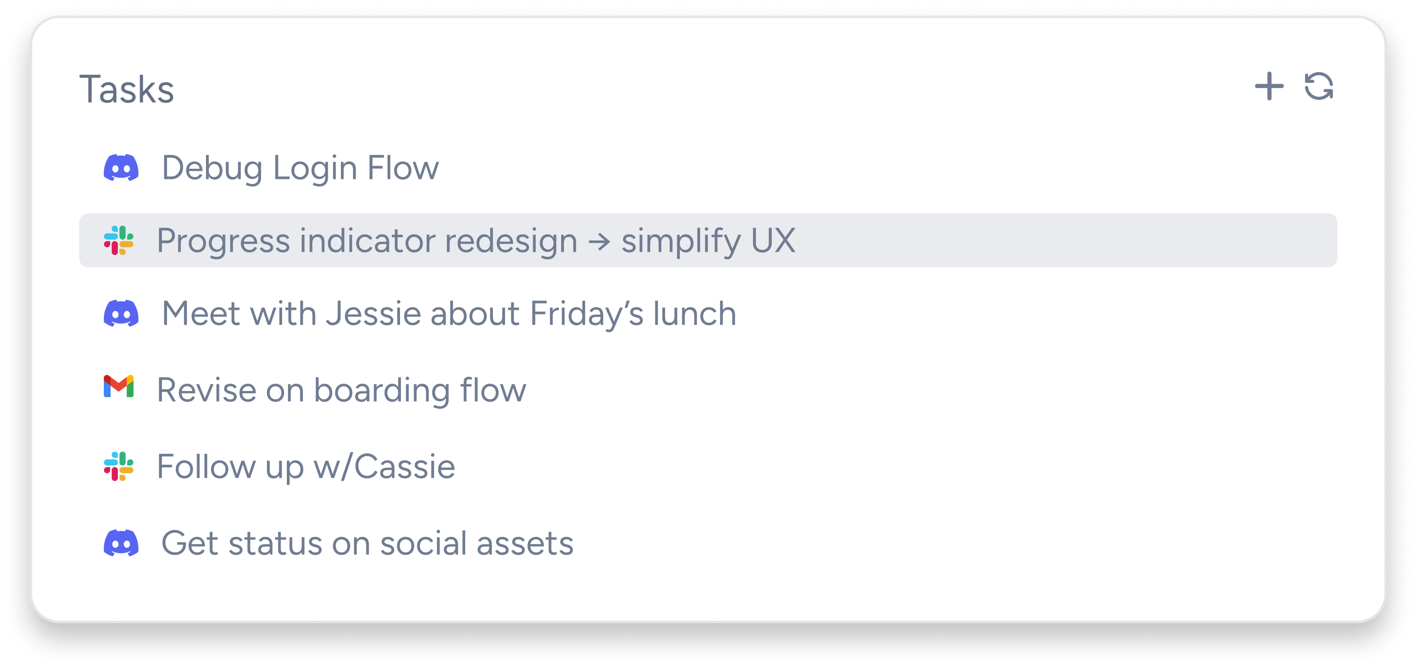1417x667 pixels.
Task: Click the arrow symbol in the highlighted task
Action: [599, 242]
